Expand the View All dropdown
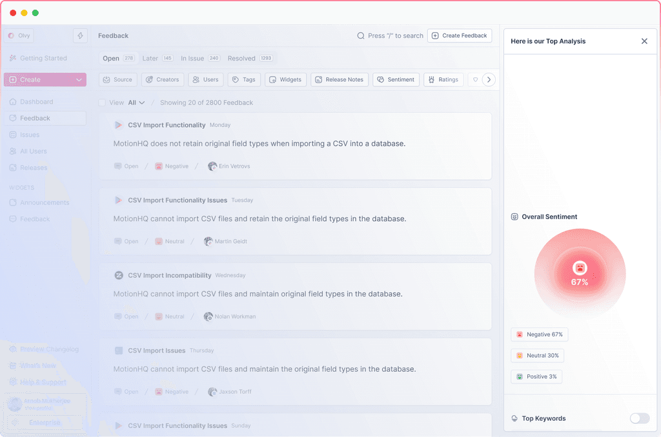 137,102
